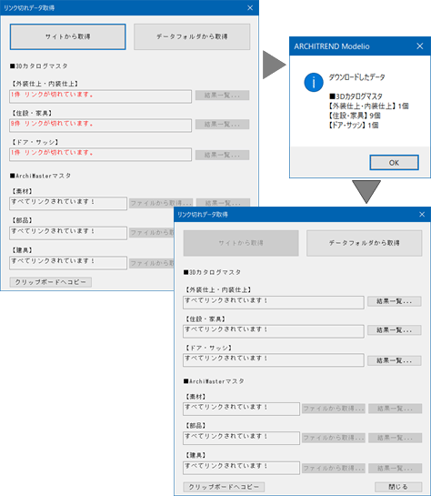
Task: Click the 素材 status field in lower dialog
Action: click(241, 409)
